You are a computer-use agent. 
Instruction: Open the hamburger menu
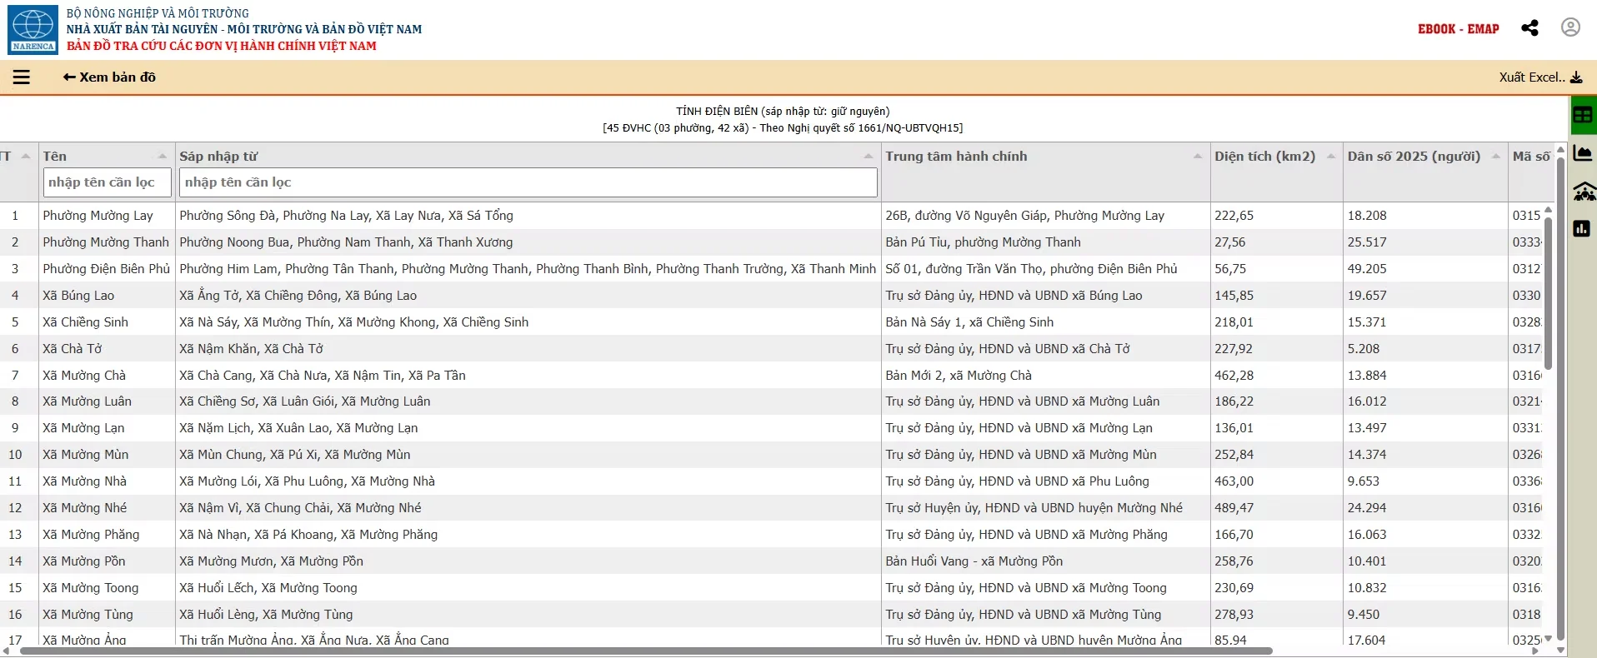pos(22,77)
